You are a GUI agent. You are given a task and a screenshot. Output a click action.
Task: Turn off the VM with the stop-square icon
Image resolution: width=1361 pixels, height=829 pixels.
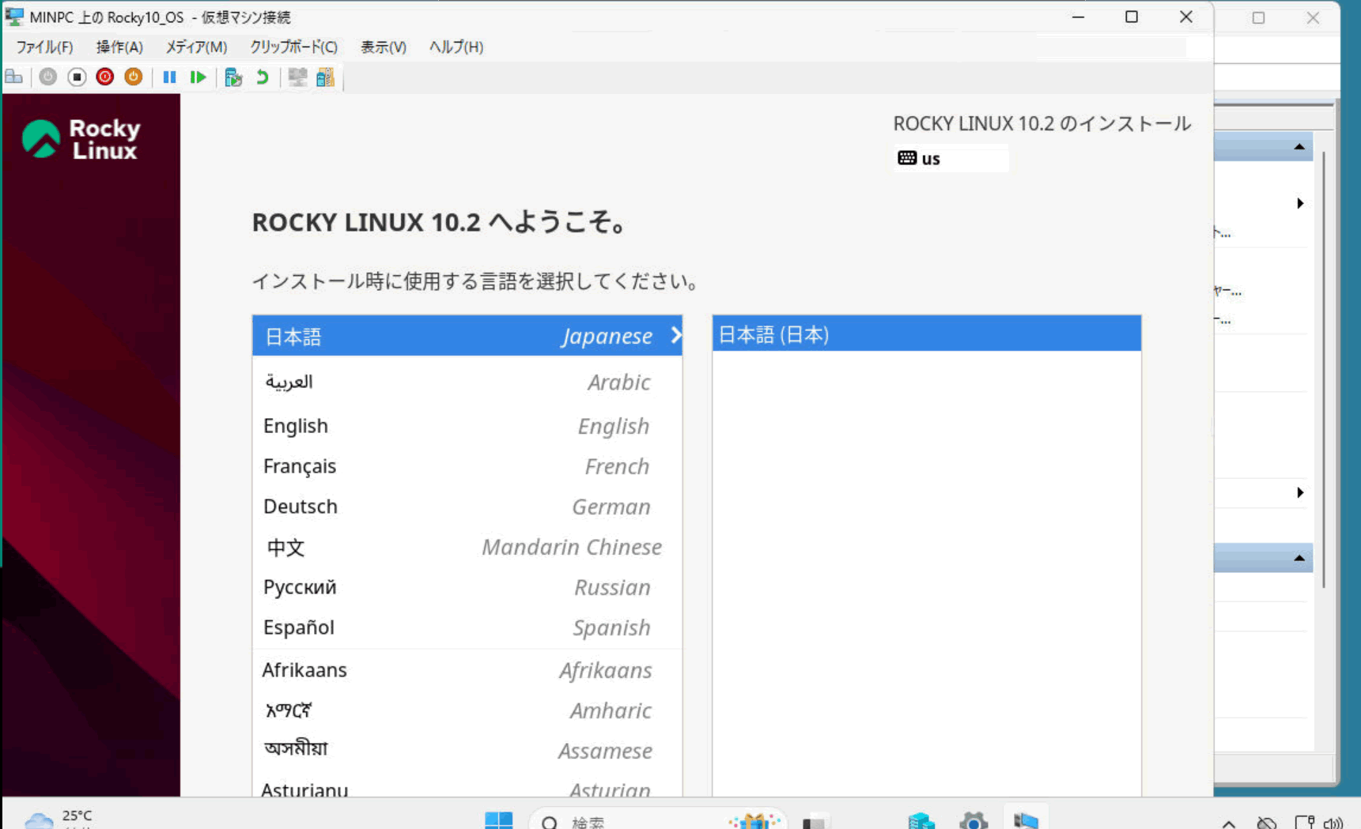[x=77, y=77]
